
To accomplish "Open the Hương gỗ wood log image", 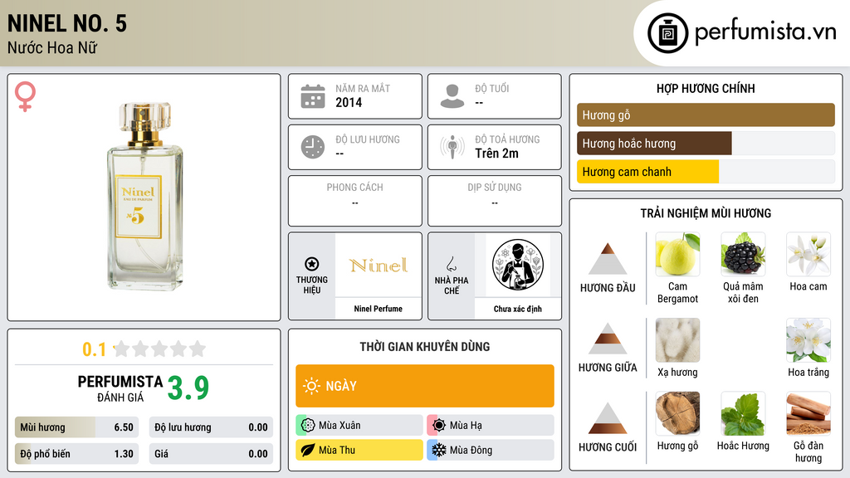I will click(677, 413).
